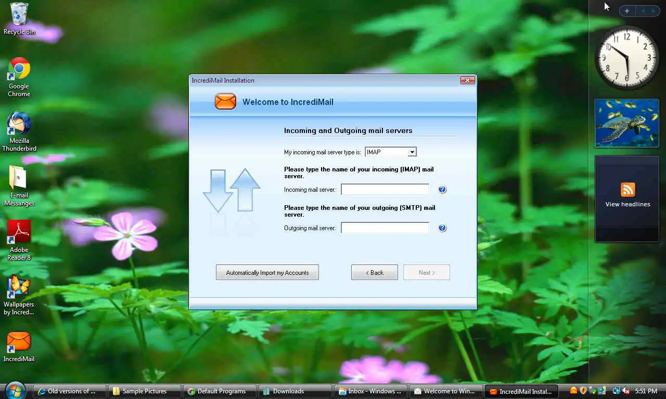Click the analog clock gadget
The image size is (666, 399).
[627, 57]
